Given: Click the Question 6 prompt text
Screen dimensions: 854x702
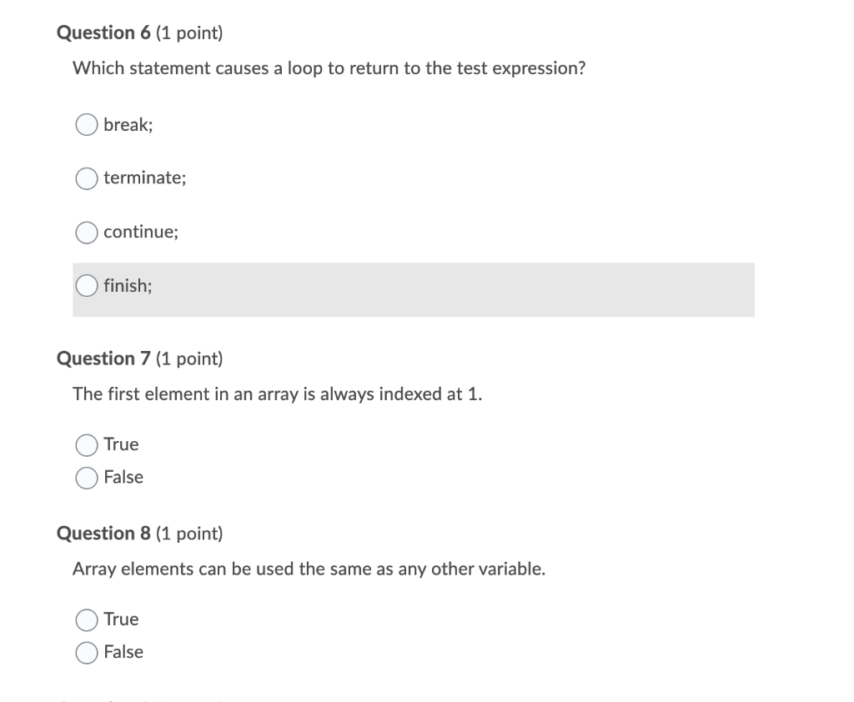Looking at the screenshot, I should 329,68.
